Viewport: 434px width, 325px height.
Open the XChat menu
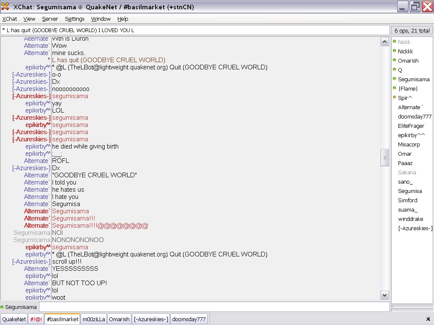point(10,19)
